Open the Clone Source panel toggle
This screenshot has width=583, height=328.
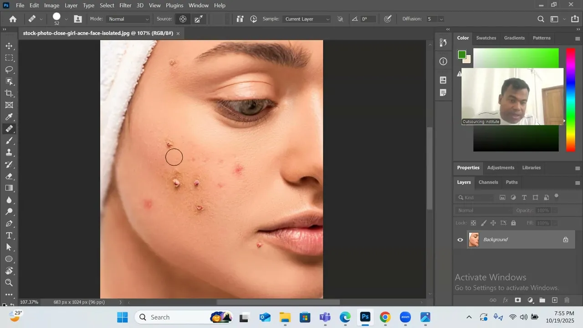click(x=78, y=19)
